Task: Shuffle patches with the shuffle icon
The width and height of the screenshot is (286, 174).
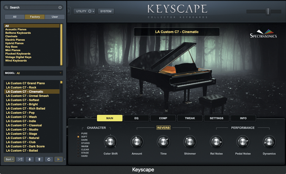Action: [x=20, y=159]
